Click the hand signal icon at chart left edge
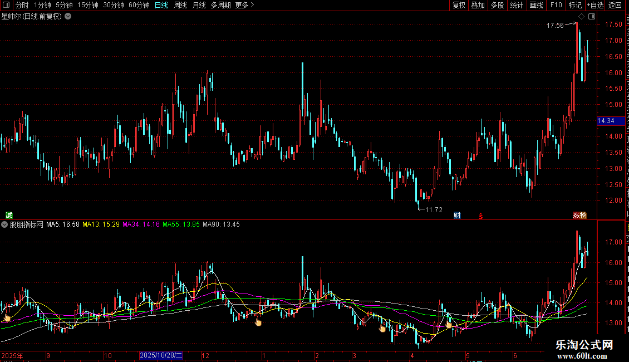The width and height of the screenshot is (629, 362). (x=7, y=318)
